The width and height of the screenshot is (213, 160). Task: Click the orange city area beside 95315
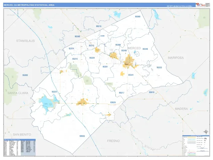(98, 50)
